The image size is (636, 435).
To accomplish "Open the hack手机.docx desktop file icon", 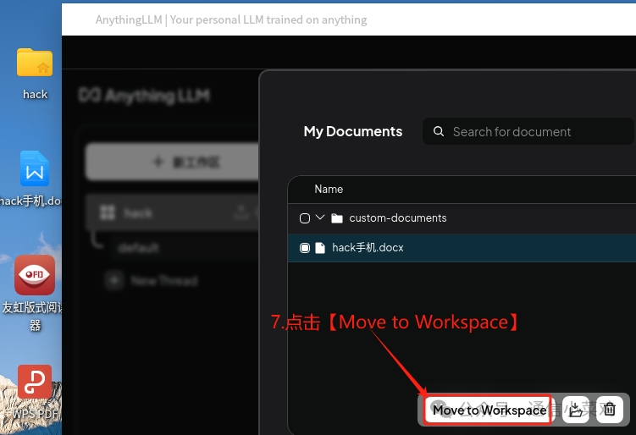I will click(x=35, y=168).
